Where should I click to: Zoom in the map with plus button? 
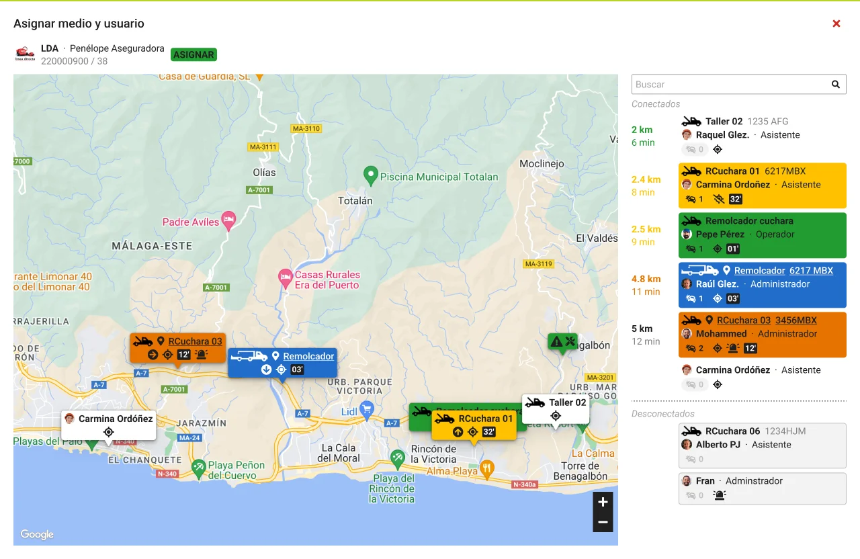603,502
